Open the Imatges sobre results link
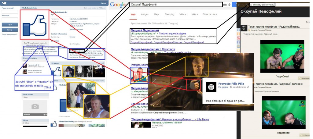The image size is (313, 139). 139,65
